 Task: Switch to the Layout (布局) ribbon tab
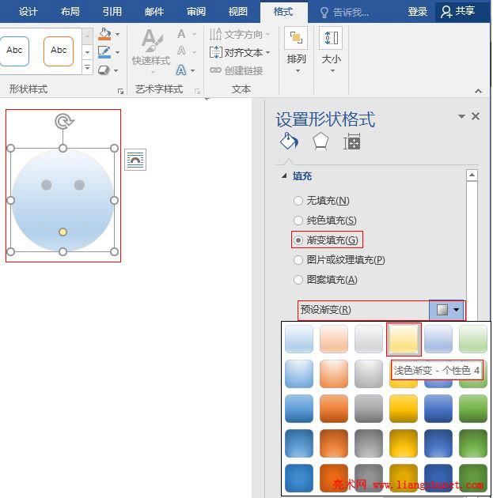click(70, 11)
